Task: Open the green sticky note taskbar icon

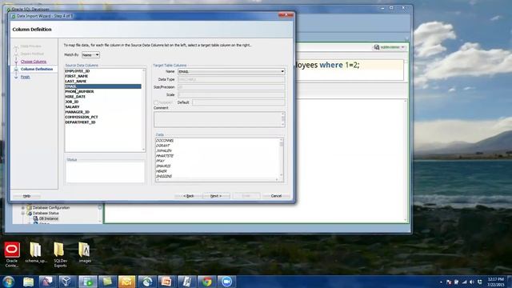Action: click(106, 282)
